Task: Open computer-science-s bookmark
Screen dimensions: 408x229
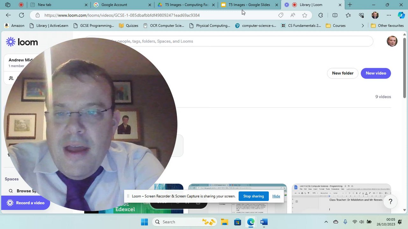Action: 256,25
